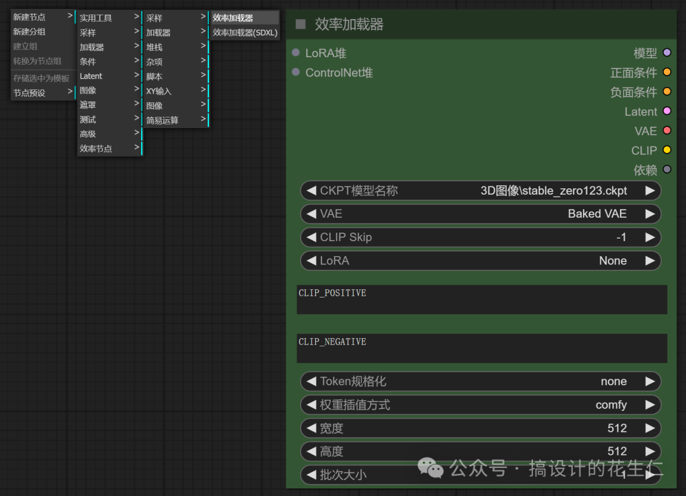The image size is (686, 496).
Task: Increase 高度 with right arrow
Action: click(x=650, y=452)
